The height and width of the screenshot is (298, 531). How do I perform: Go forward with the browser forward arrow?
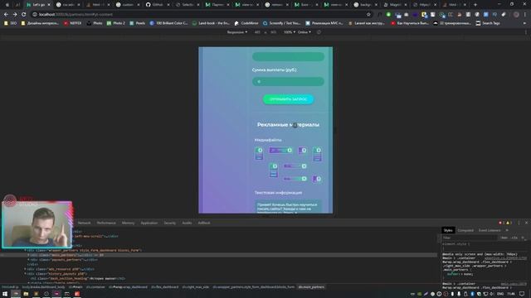tap(15, 15)
